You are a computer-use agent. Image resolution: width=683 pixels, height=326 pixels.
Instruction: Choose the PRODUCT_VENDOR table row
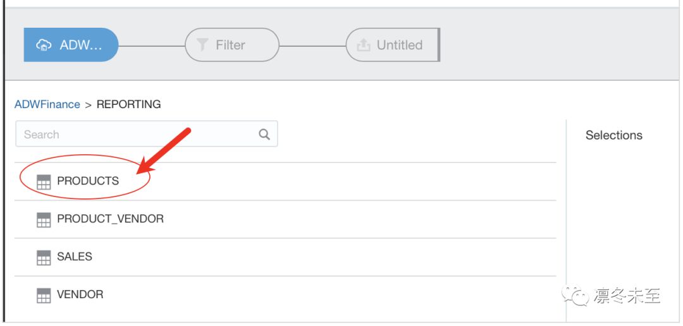pyautogui.click(x=285, y=219)
